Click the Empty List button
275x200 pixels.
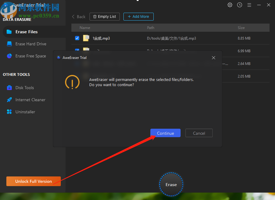click(x=105, y=17)
